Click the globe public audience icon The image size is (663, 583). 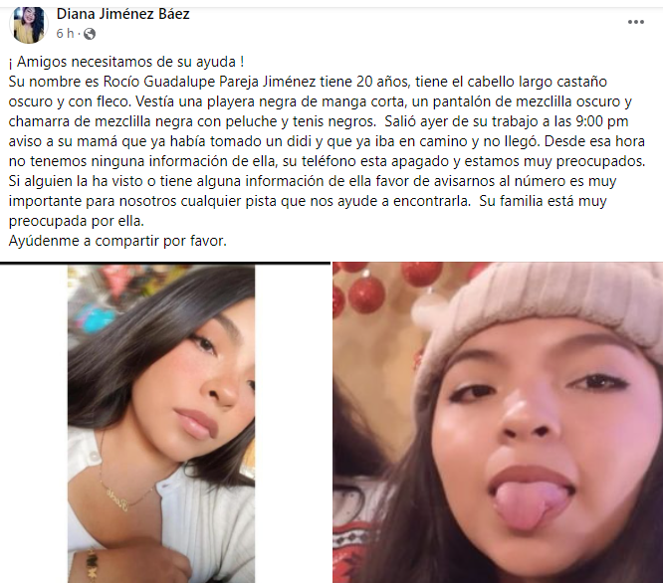(90, 34)
